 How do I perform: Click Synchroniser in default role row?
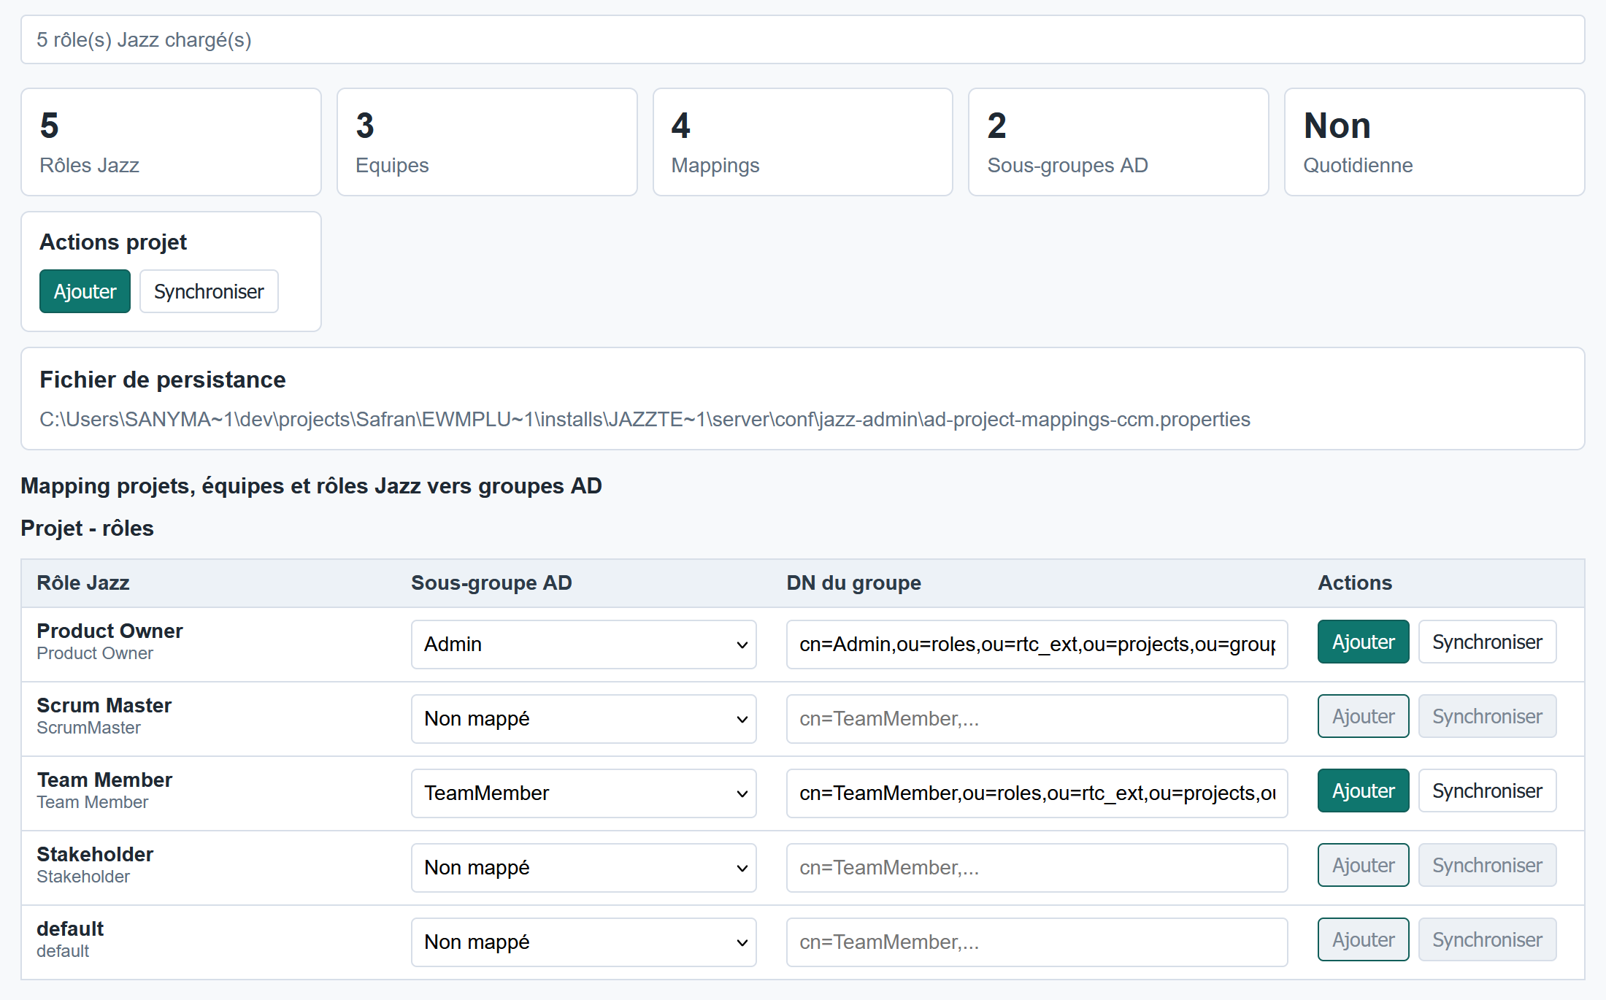[1488, 939]
